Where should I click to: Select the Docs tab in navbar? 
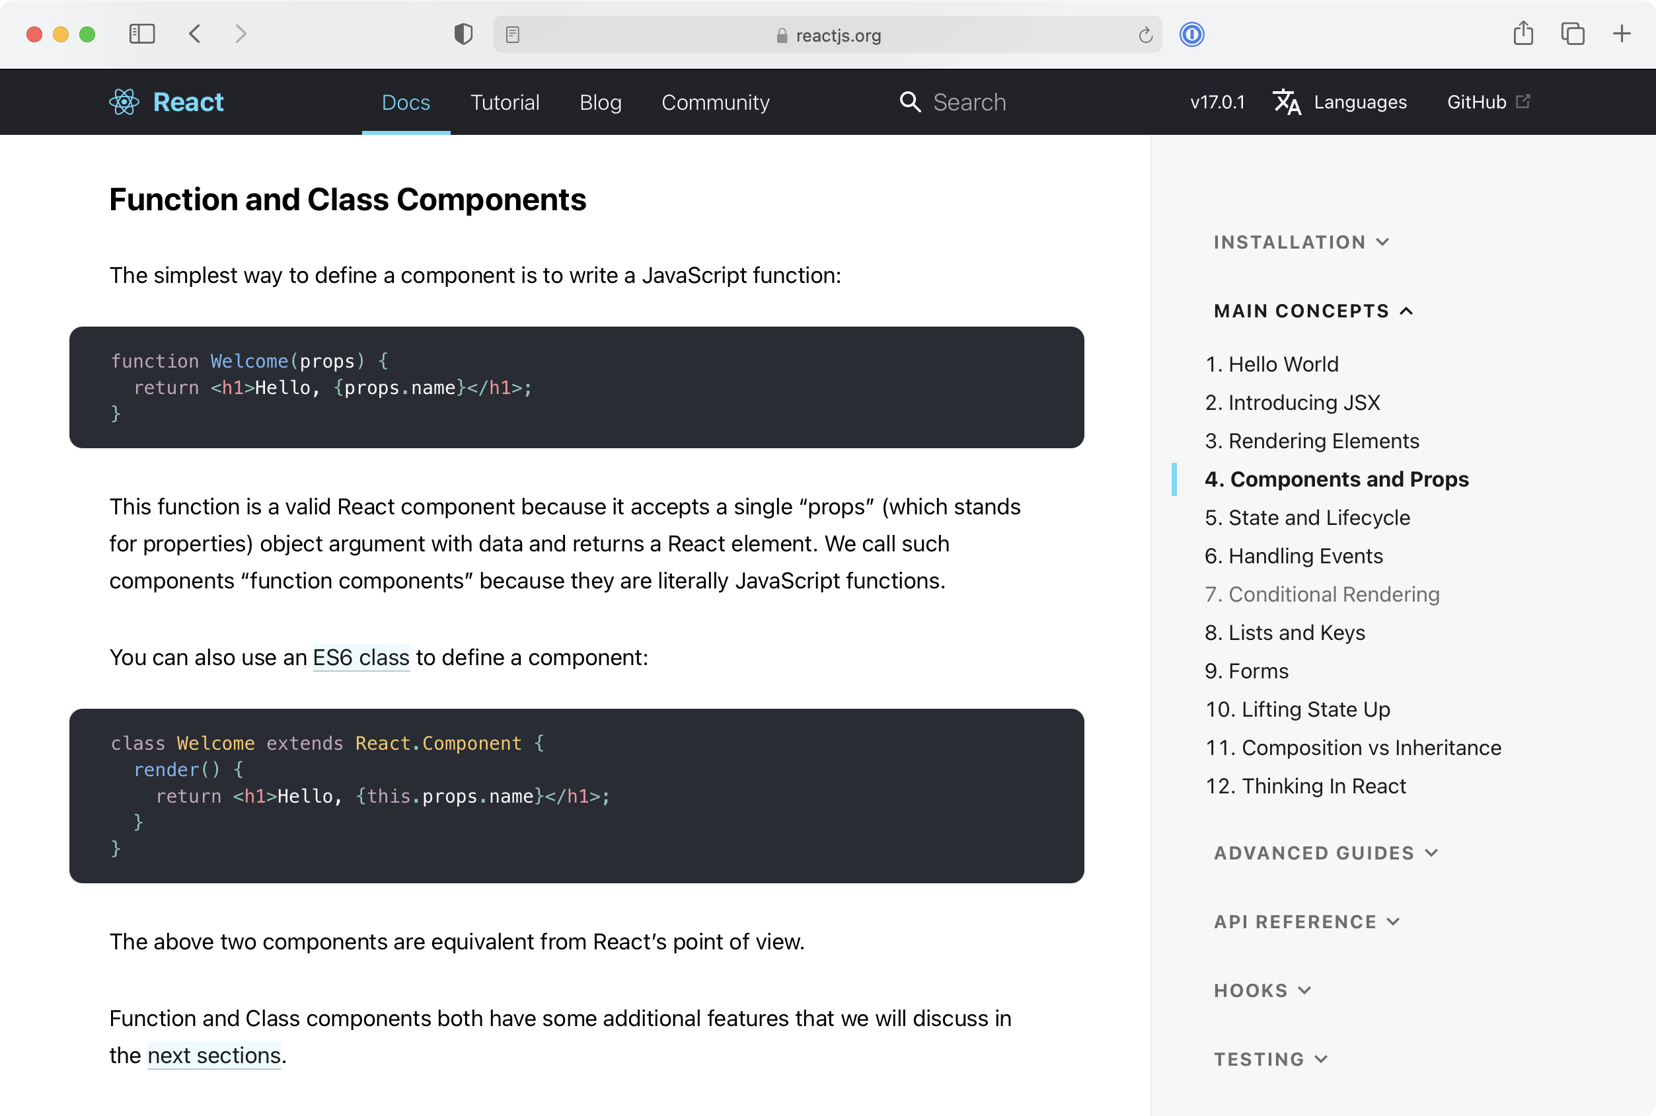[x=406, y=102]
